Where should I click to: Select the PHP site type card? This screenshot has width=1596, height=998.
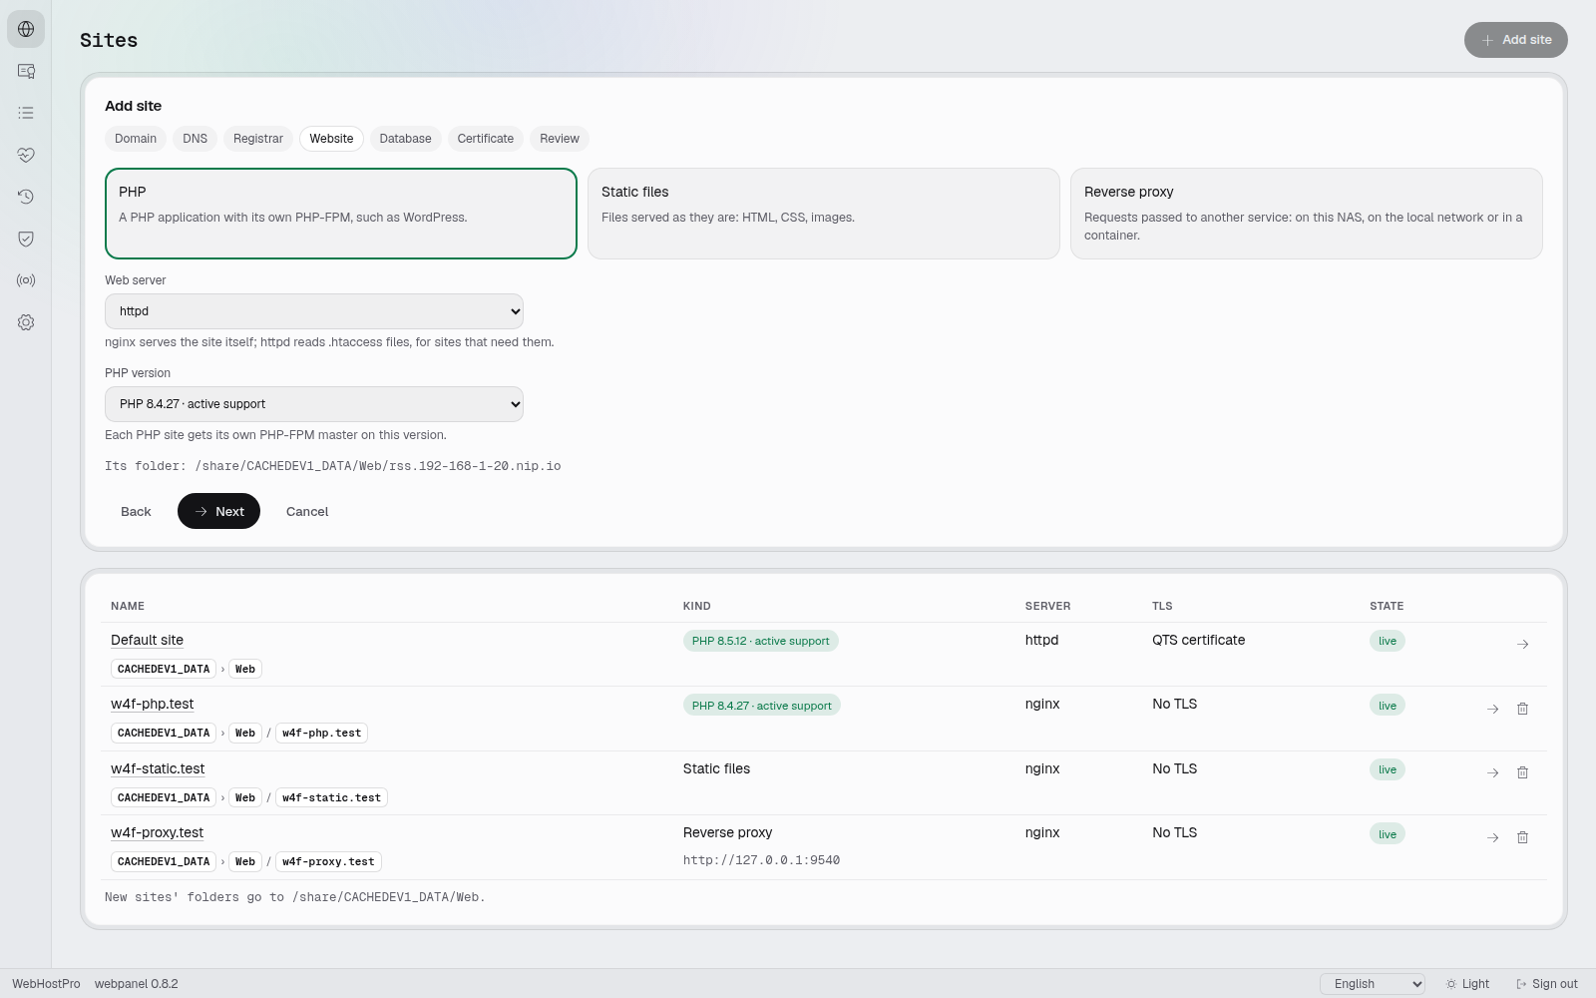pos(341,214)
